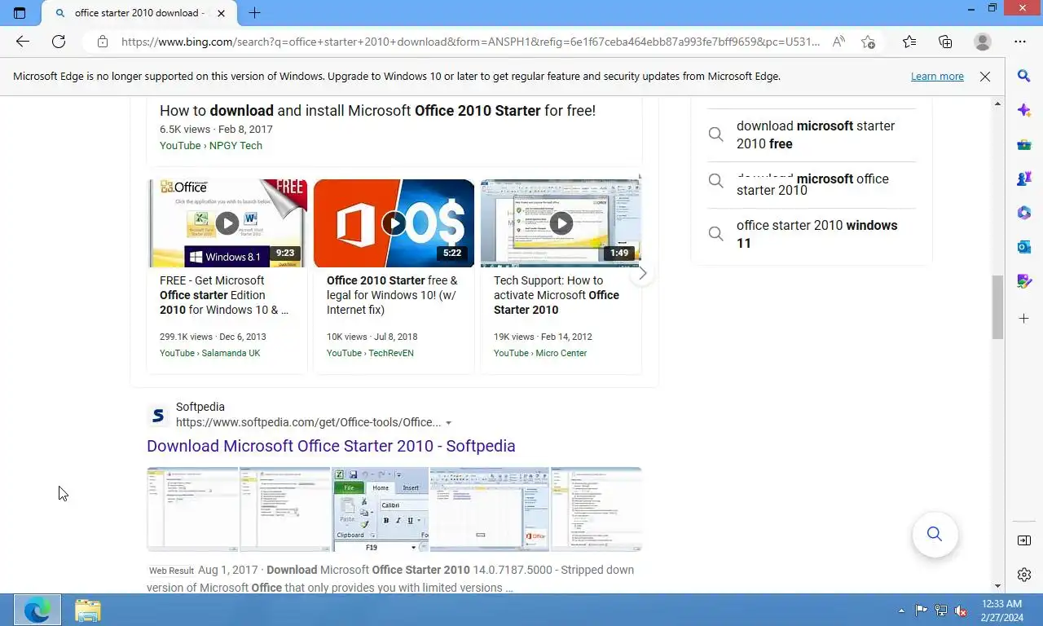
Task: Close the office starter 2010 download tab
Action: (222, 13)
